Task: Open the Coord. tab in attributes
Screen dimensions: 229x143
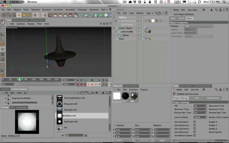Action: 181,18
